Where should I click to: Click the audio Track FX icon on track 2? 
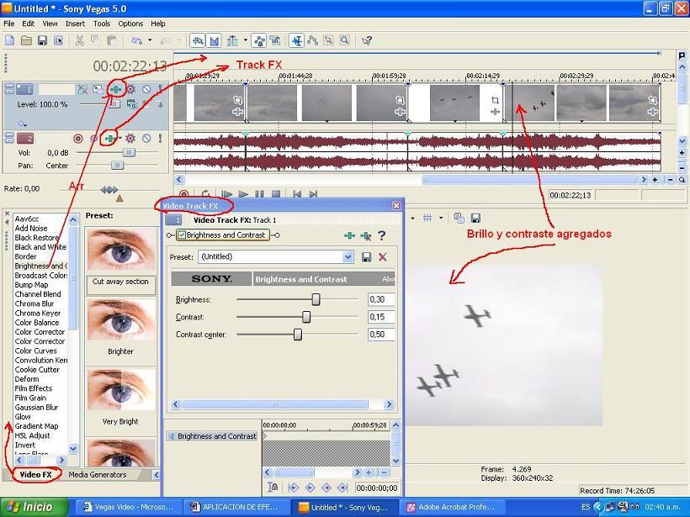[x=109, y=138]
